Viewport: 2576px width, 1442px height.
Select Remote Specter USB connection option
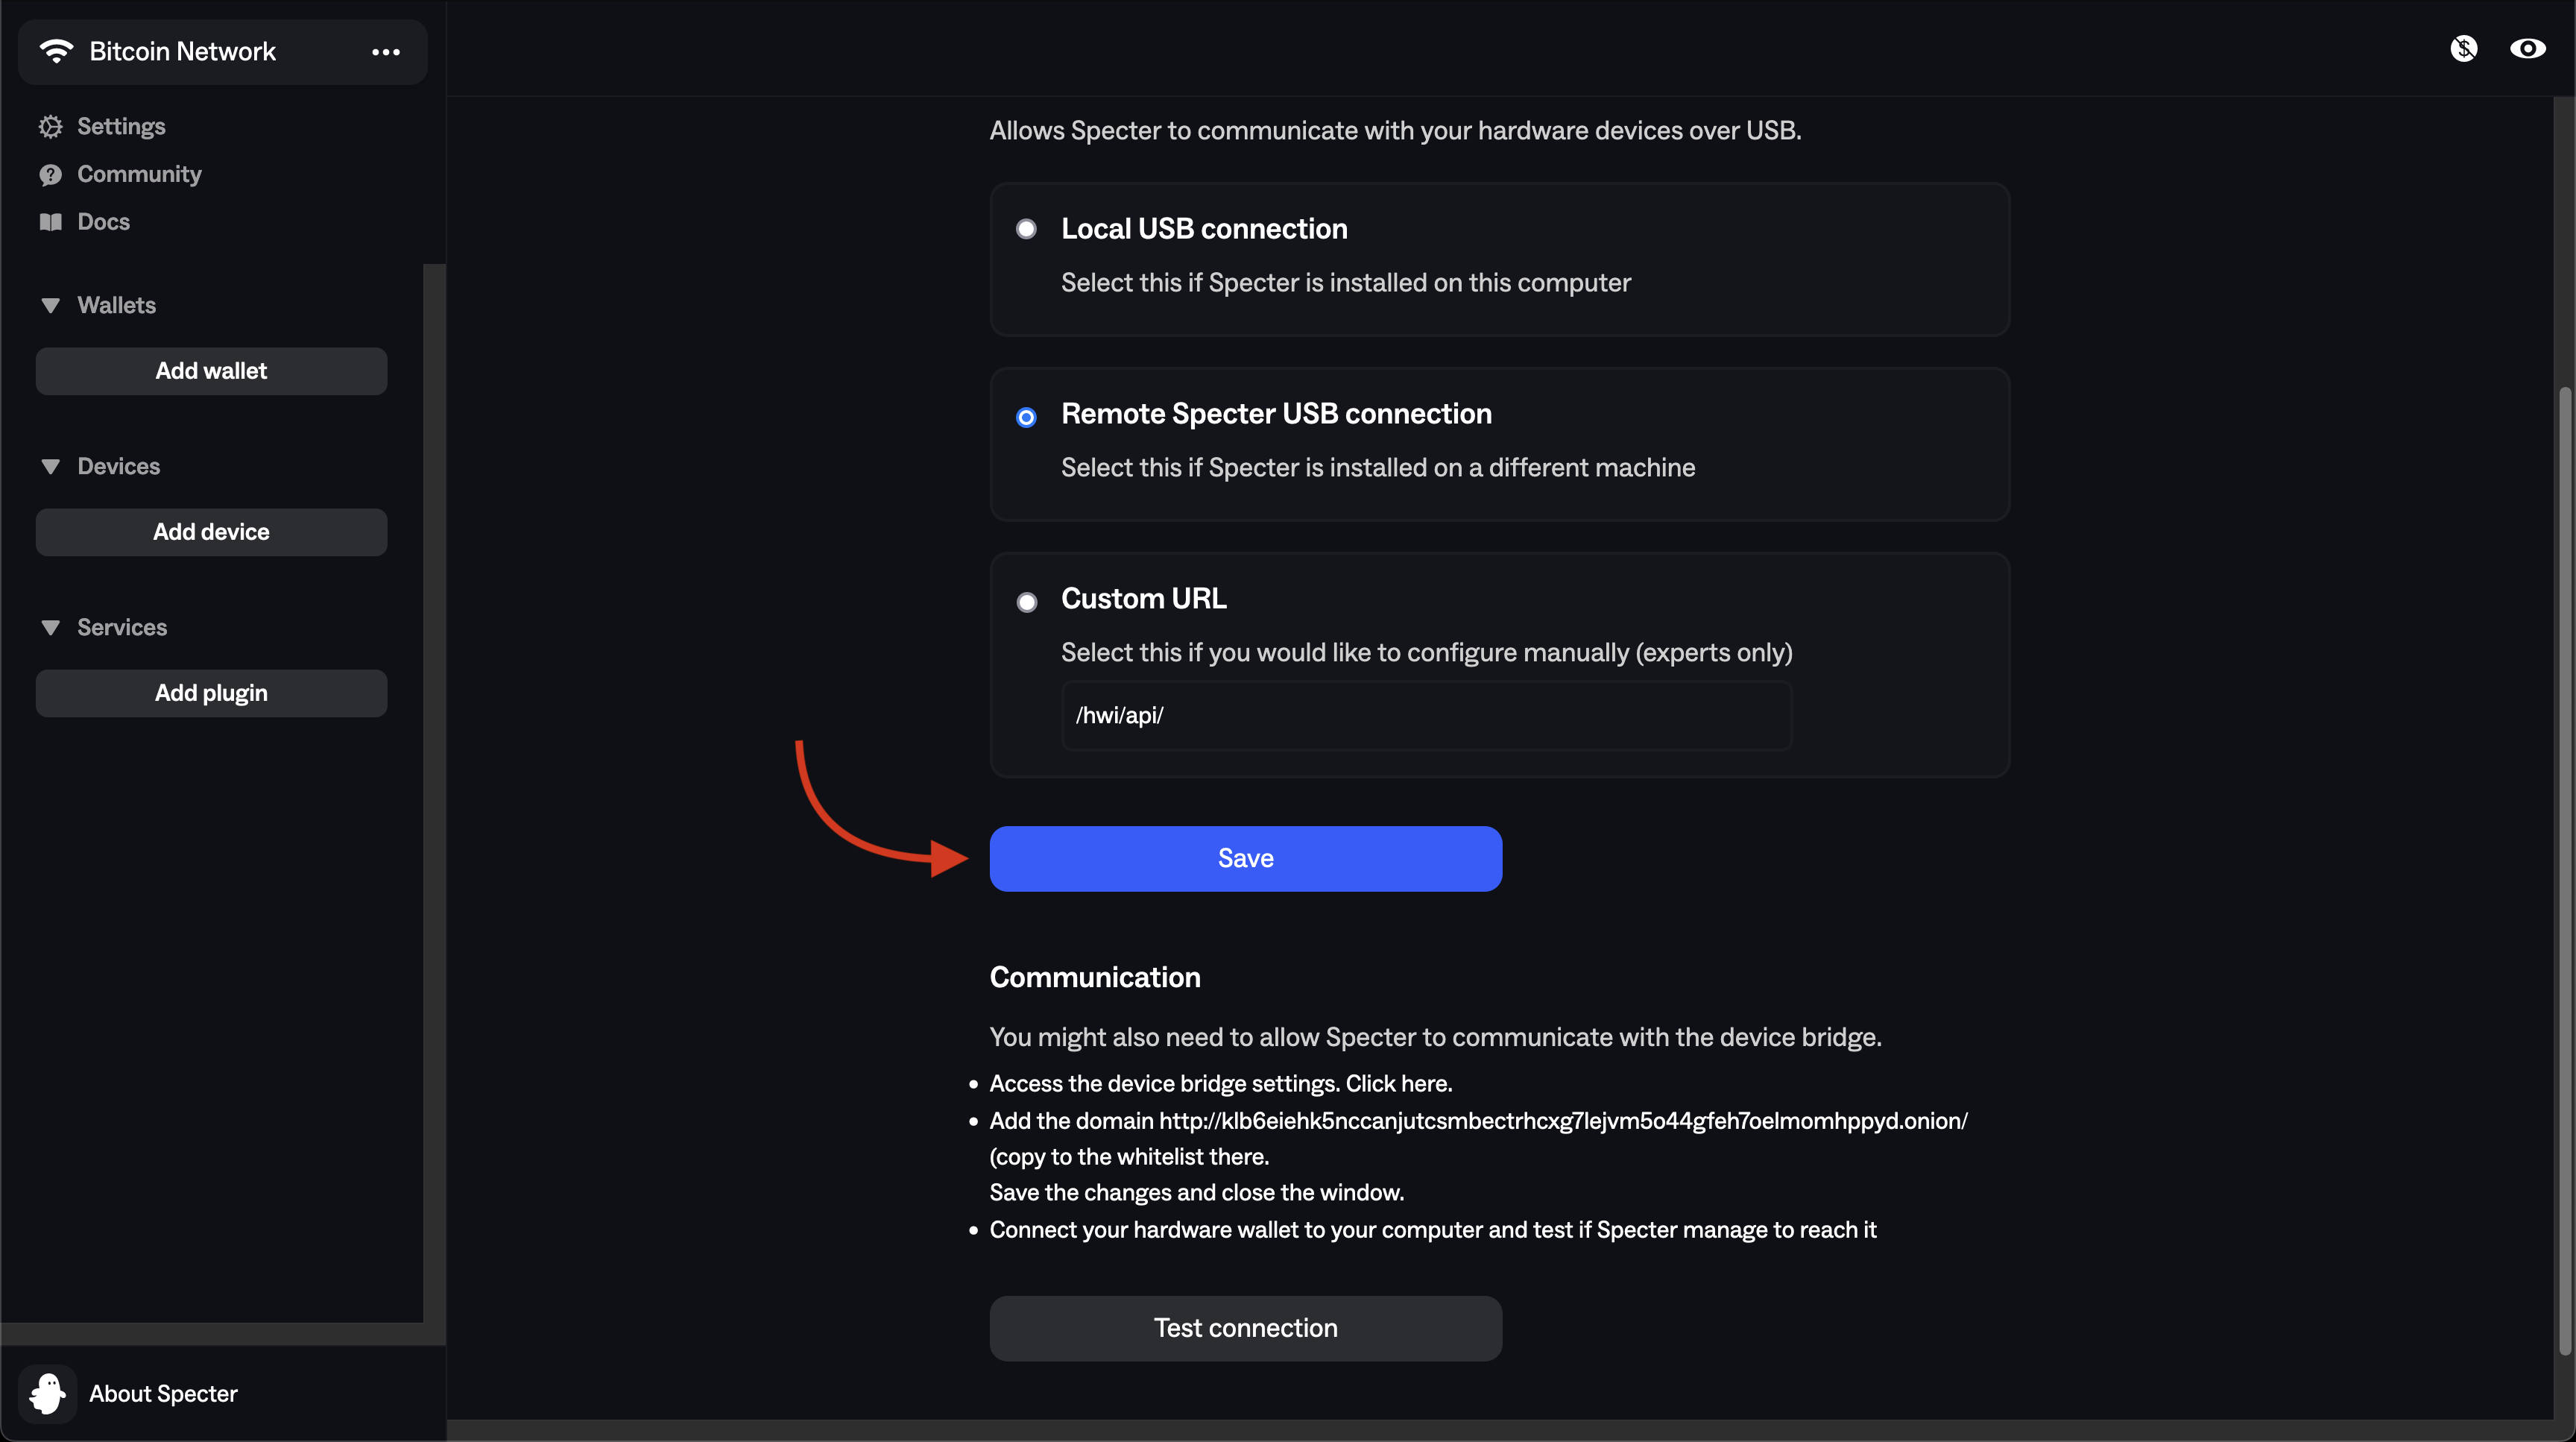(1026, 417)
